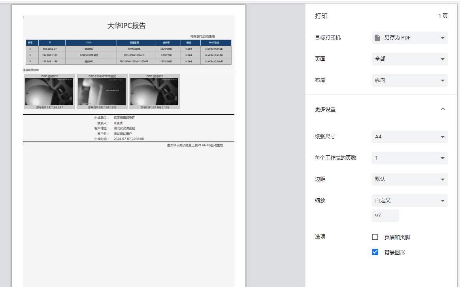Click the PDF file icon in destination

pos(377,37)
